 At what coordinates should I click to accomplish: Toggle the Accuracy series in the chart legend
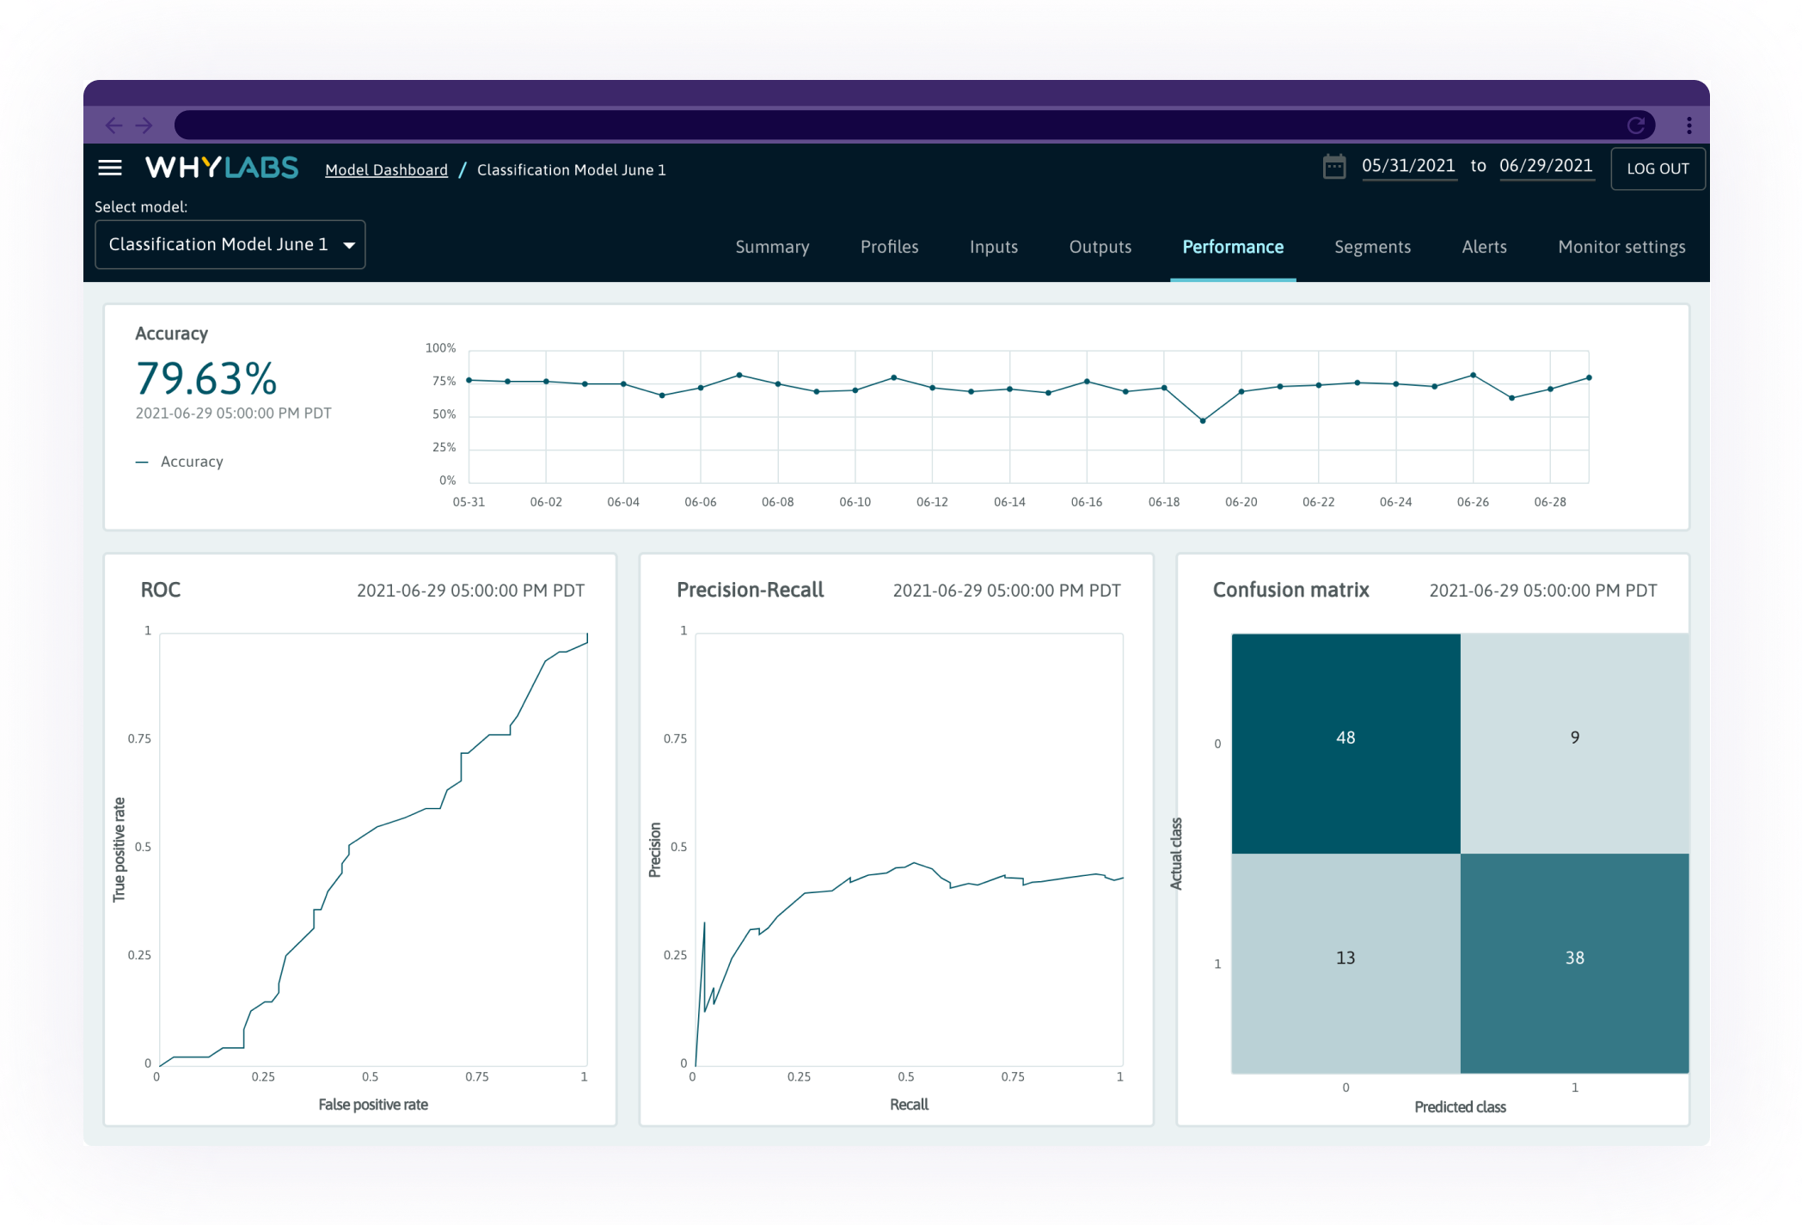pos(179,462)
